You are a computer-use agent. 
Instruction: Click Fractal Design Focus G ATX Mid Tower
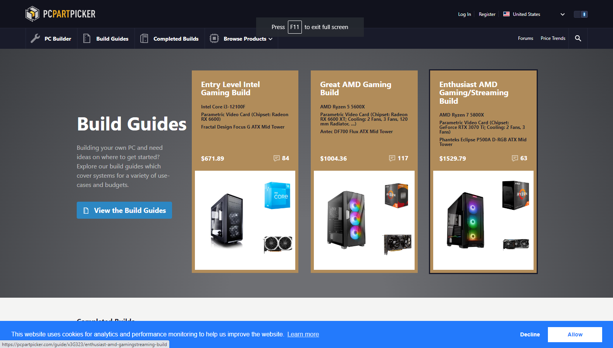pos(243,127)
